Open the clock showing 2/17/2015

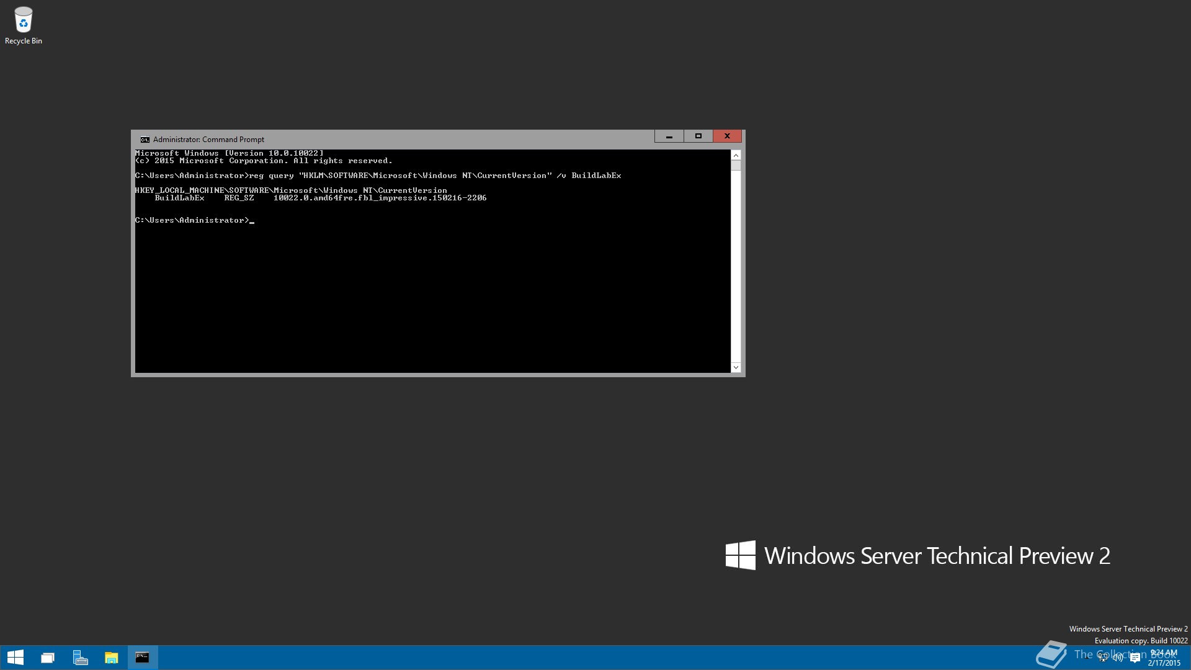(1164, 658)
